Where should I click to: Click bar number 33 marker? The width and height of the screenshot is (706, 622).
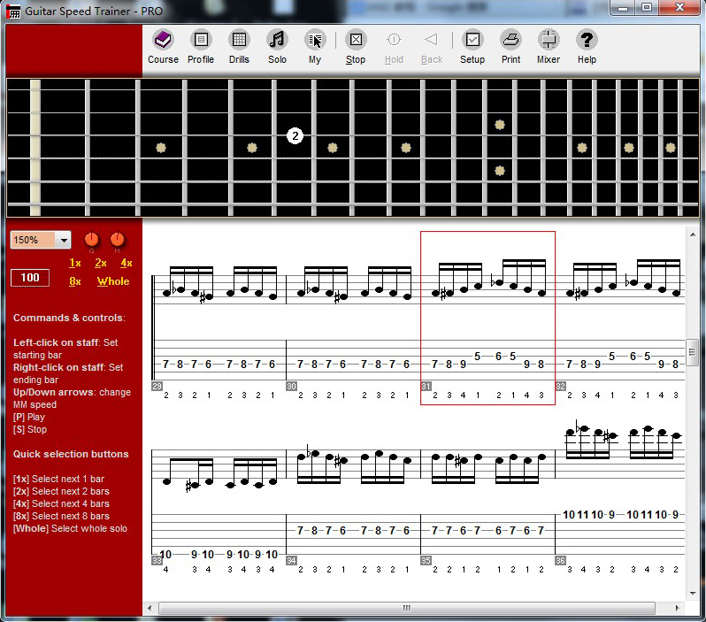(x=157, y=560)
